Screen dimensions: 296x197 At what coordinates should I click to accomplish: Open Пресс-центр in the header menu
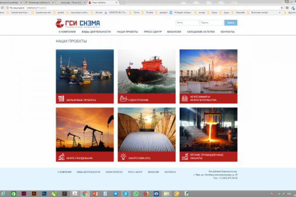pos(153,32)
